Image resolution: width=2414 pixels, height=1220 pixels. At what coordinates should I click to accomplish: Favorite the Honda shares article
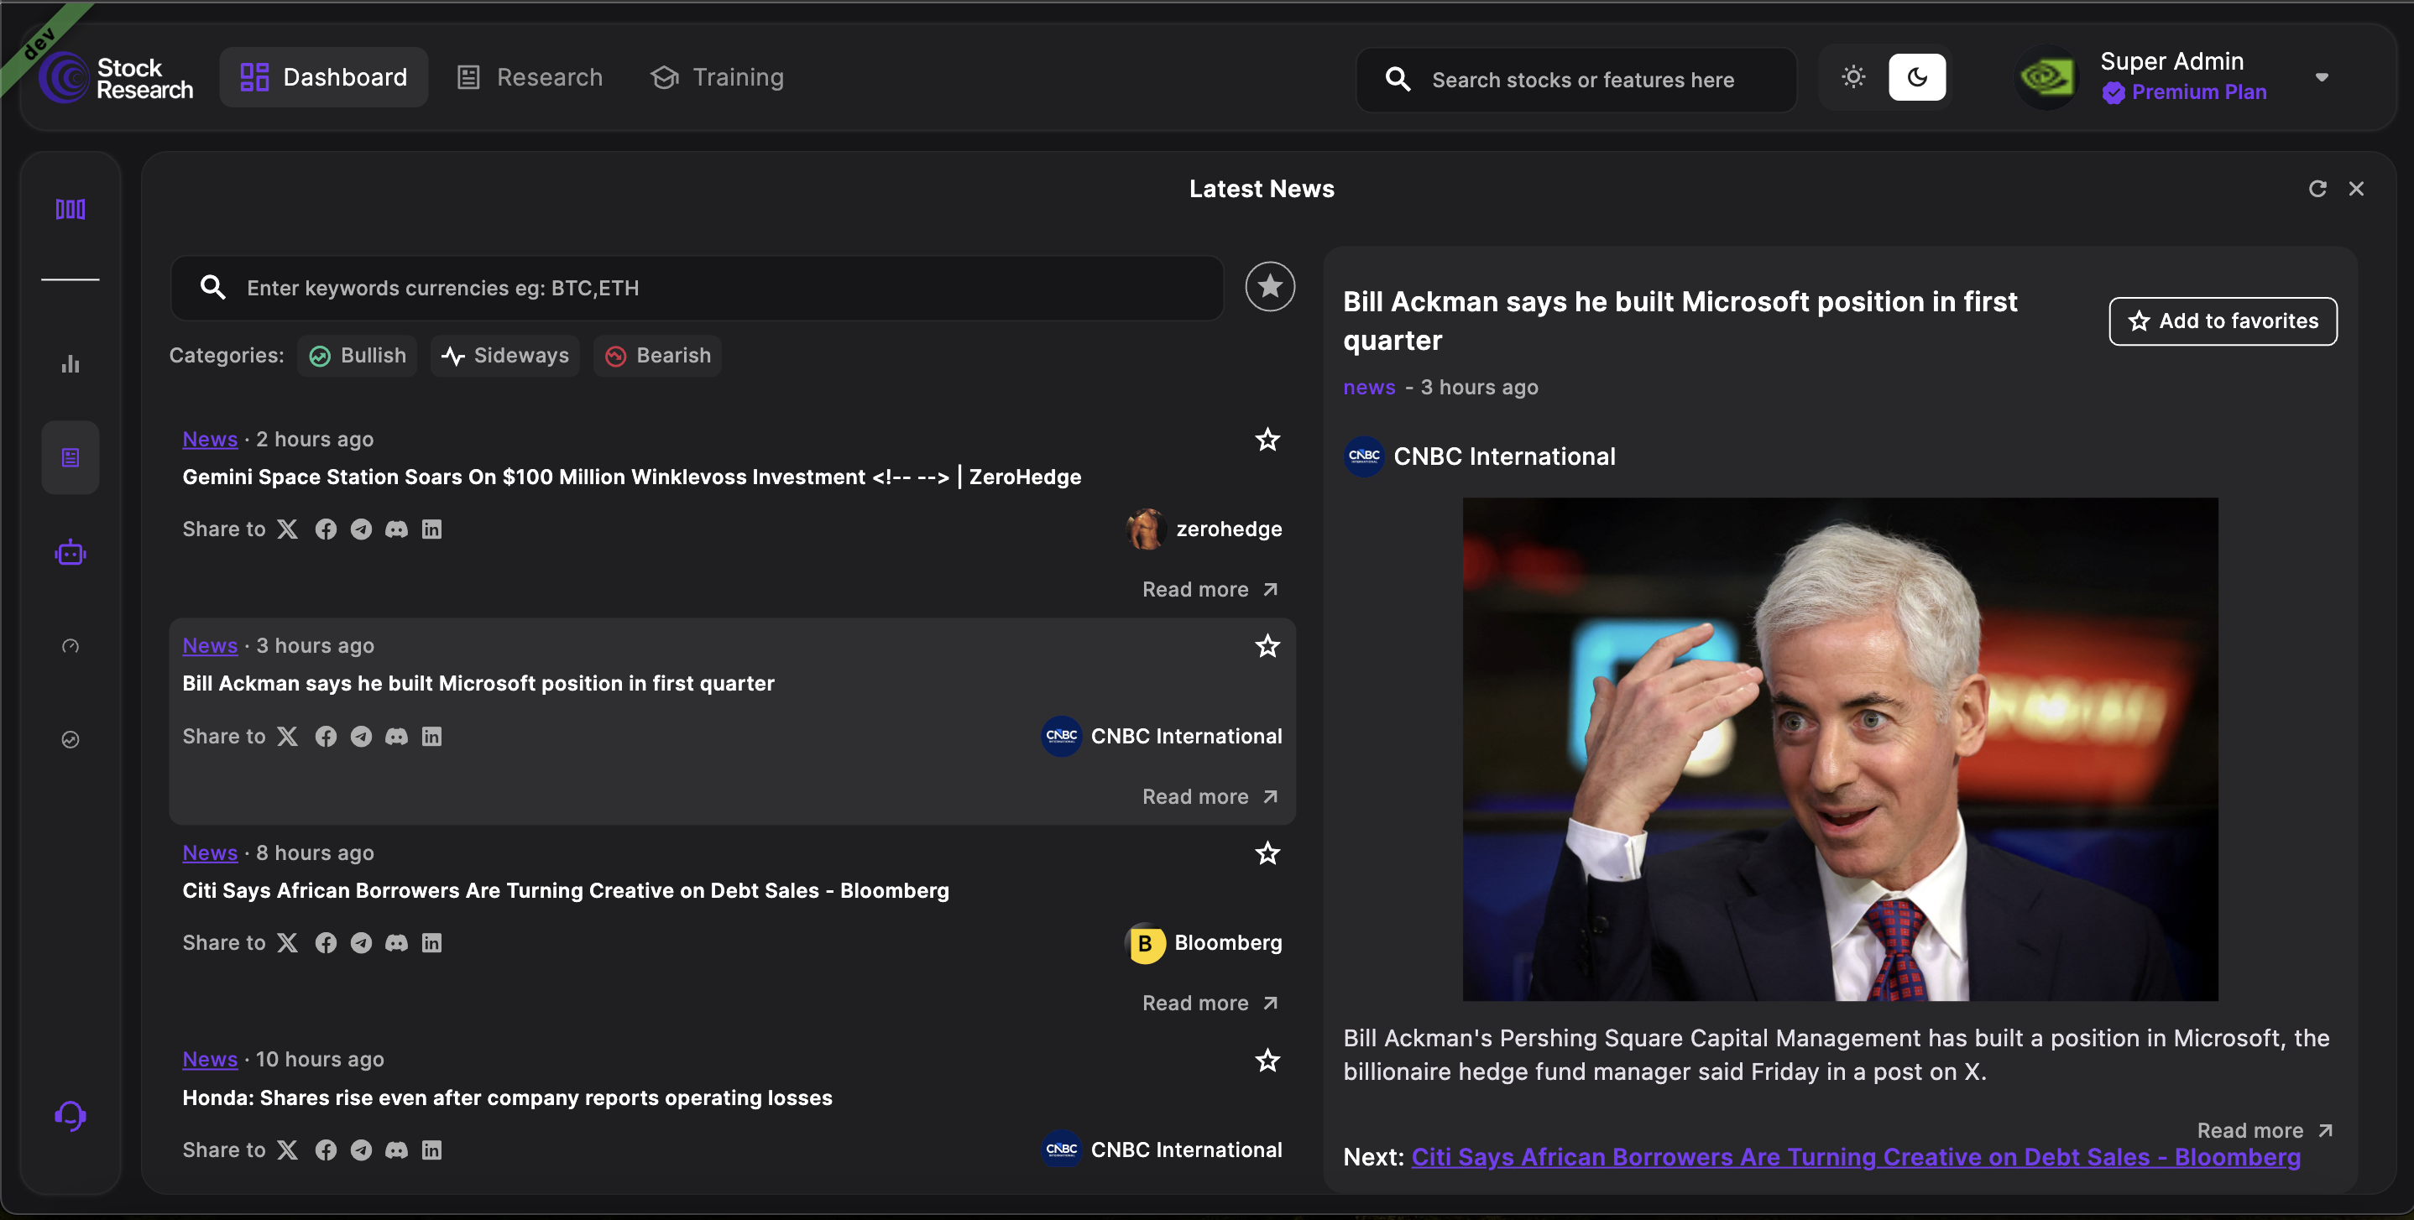click(1267, 1060)
